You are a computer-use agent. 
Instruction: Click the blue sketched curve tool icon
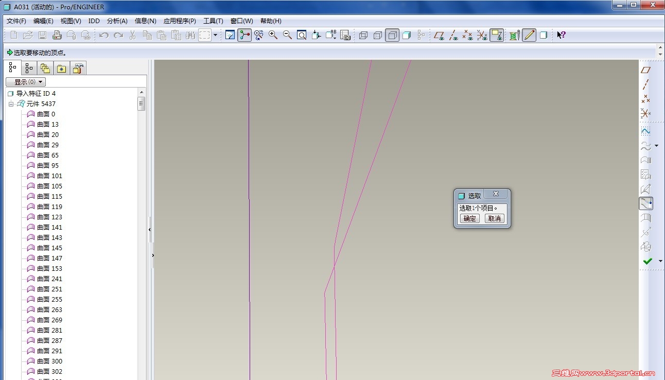(x=645, y=131)
